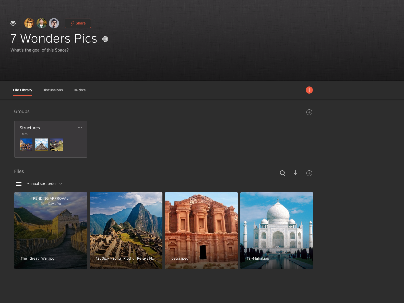404x303 pixels.
Task: Open the petra.jpeg file card
Action: pyautogui.click(x=201, y=231)
